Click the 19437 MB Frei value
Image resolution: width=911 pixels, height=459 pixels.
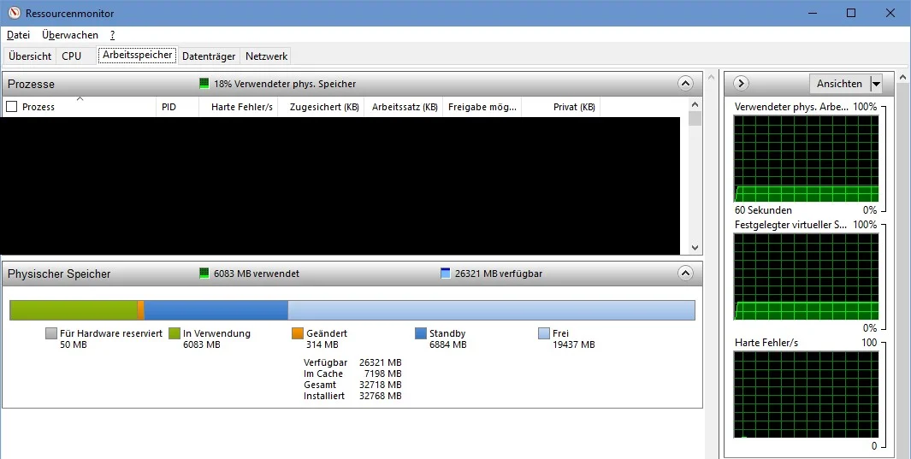coord(573,344)
